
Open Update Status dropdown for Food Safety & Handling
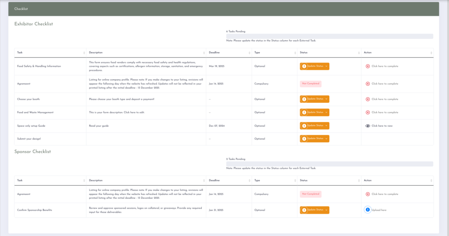tap(314, 66)
